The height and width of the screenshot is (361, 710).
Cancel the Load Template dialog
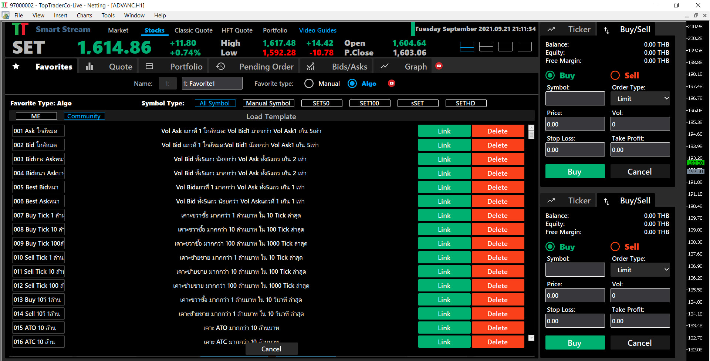pyautogui.click(x=271, y=349)
